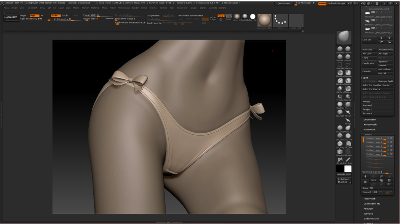Open the Brush menu
The image size is (400, 224).
(x=14, y=8)
